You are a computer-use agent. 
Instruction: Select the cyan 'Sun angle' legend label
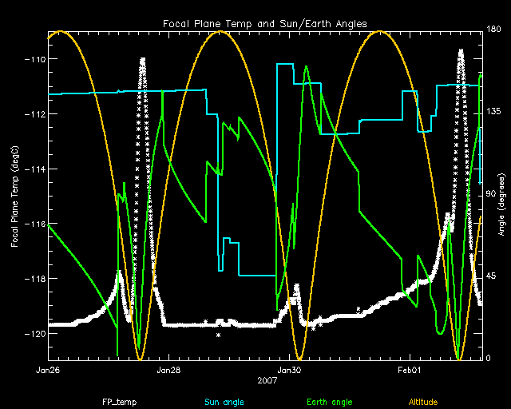click(223, 402)
